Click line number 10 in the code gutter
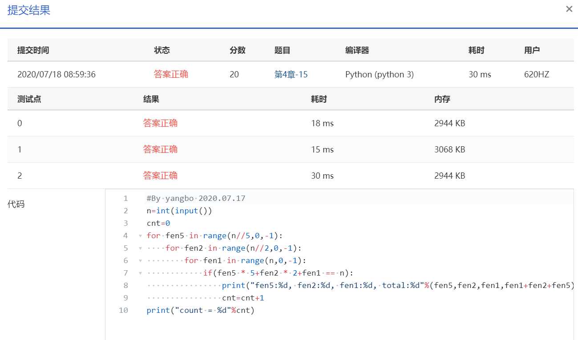578x340 pixels. (123, 310)
